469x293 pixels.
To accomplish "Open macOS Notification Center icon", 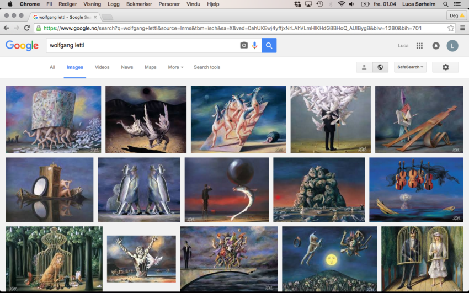I will [x=457, y=4].
